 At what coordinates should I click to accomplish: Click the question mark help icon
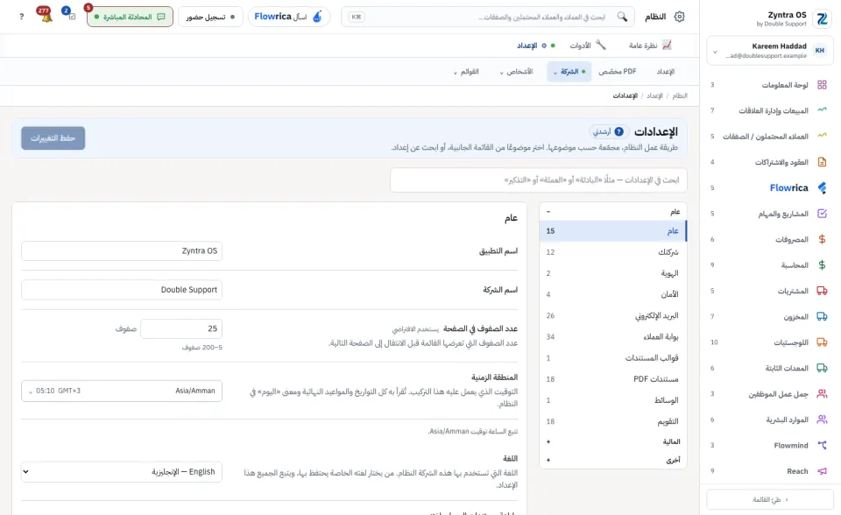coord(21,17)
